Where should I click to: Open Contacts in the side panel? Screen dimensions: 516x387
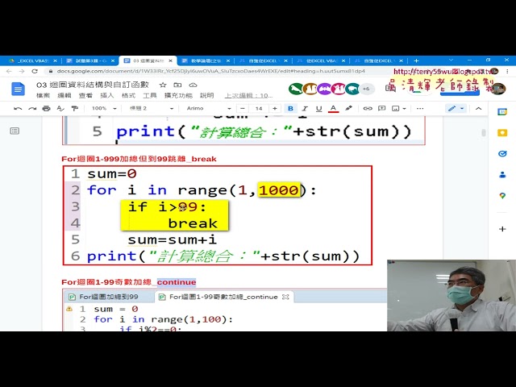502,175
